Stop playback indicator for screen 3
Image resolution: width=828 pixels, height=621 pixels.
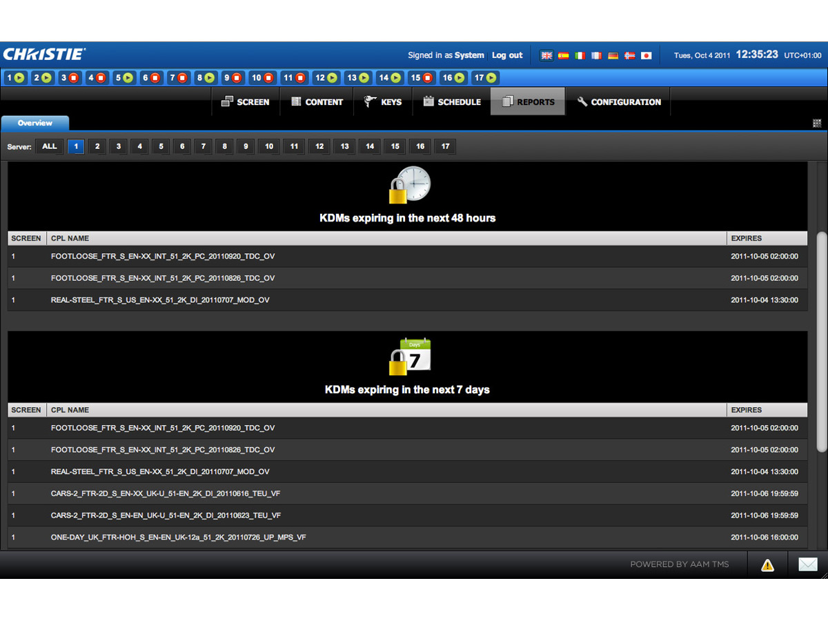tap(75, 77)
